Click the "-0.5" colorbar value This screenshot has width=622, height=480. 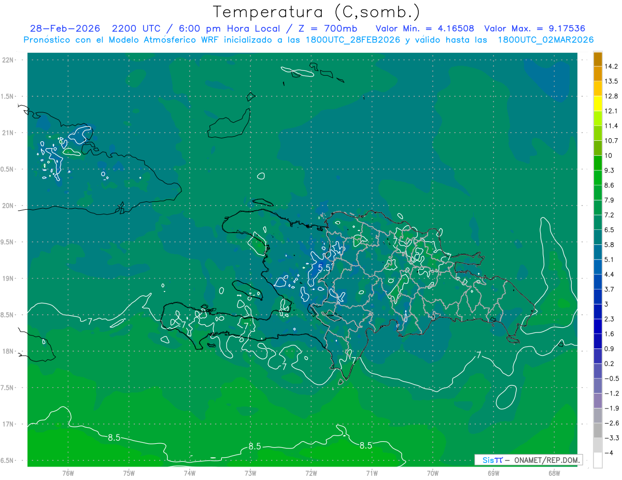[612, 379]
